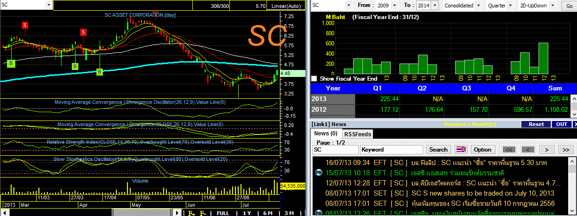Viewport: 577px width, 216px height.
Task: Click the leftmost green B buy marker
Action: pos(12,63)
